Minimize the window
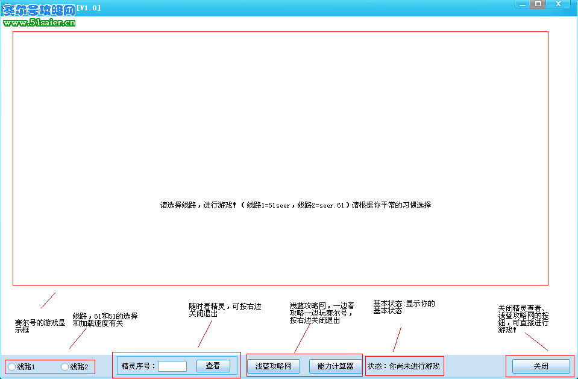 pyautogui.click(x=523, y=4)
